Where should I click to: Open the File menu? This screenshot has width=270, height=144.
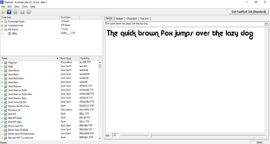3,6
